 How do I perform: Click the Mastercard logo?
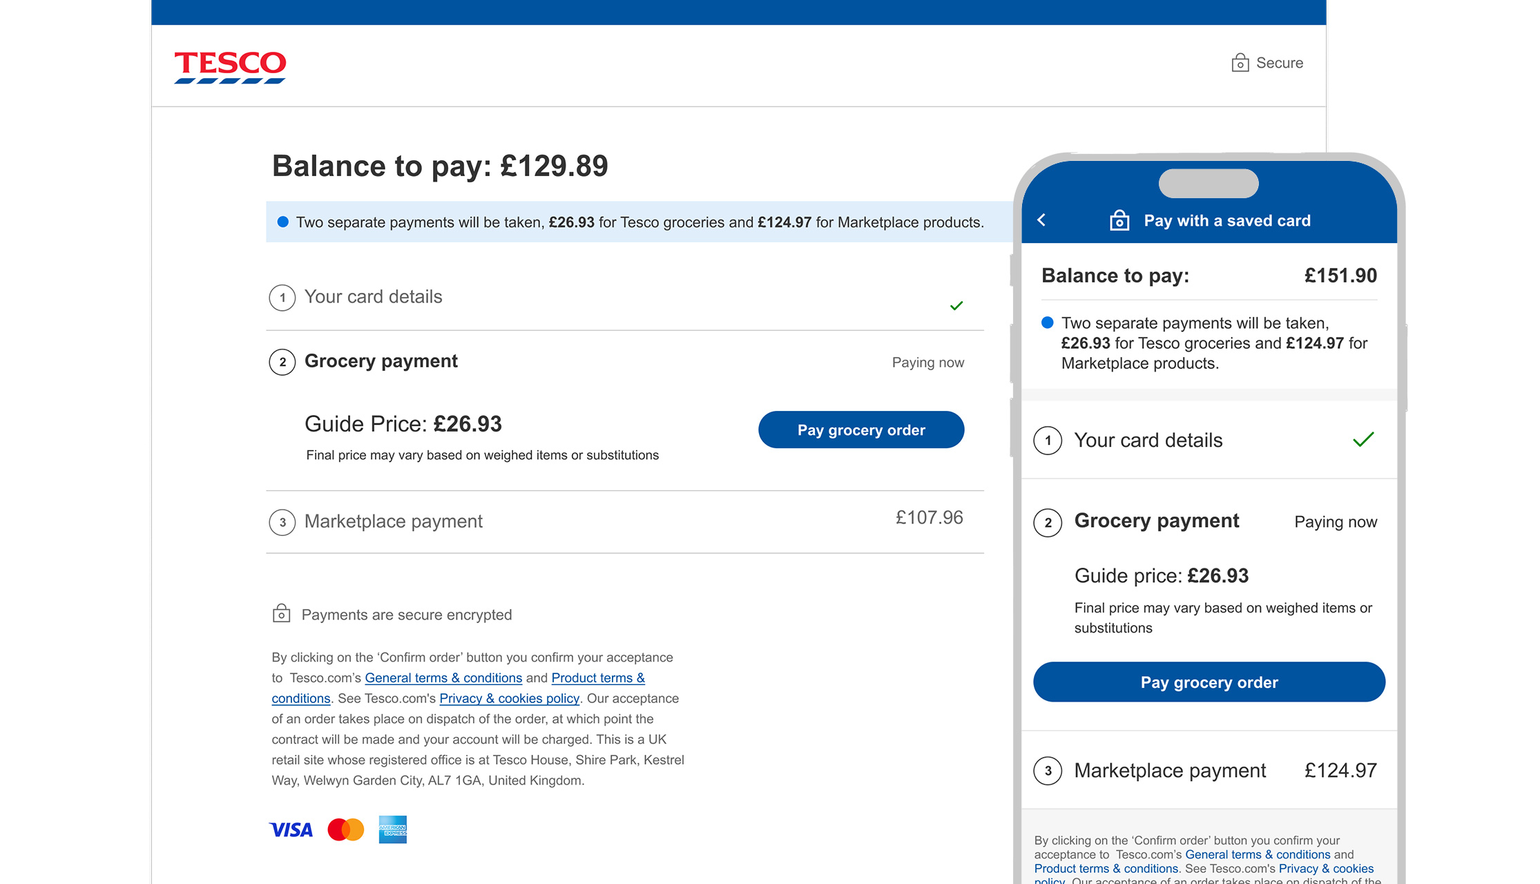point(345,829)
